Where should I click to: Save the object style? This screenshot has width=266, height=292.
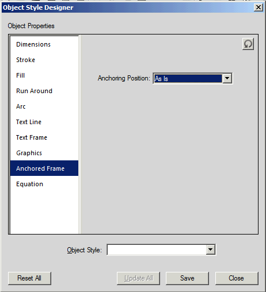pyautogui.click(x=187, y=278)
